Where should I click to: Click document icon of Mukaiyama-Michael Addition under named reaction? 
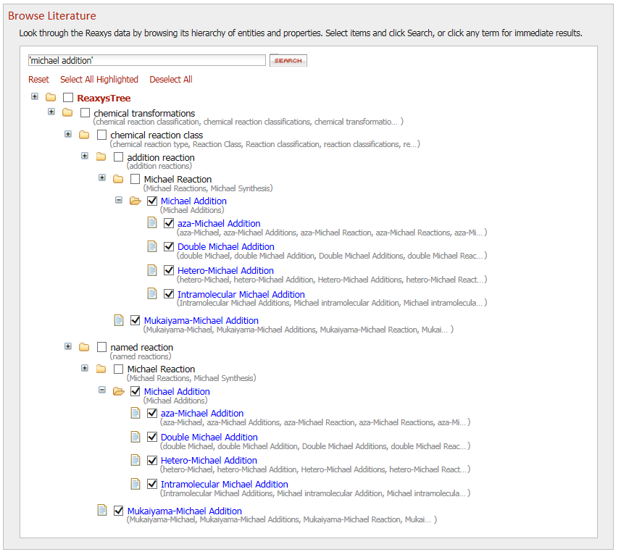(x=102, y=510)
